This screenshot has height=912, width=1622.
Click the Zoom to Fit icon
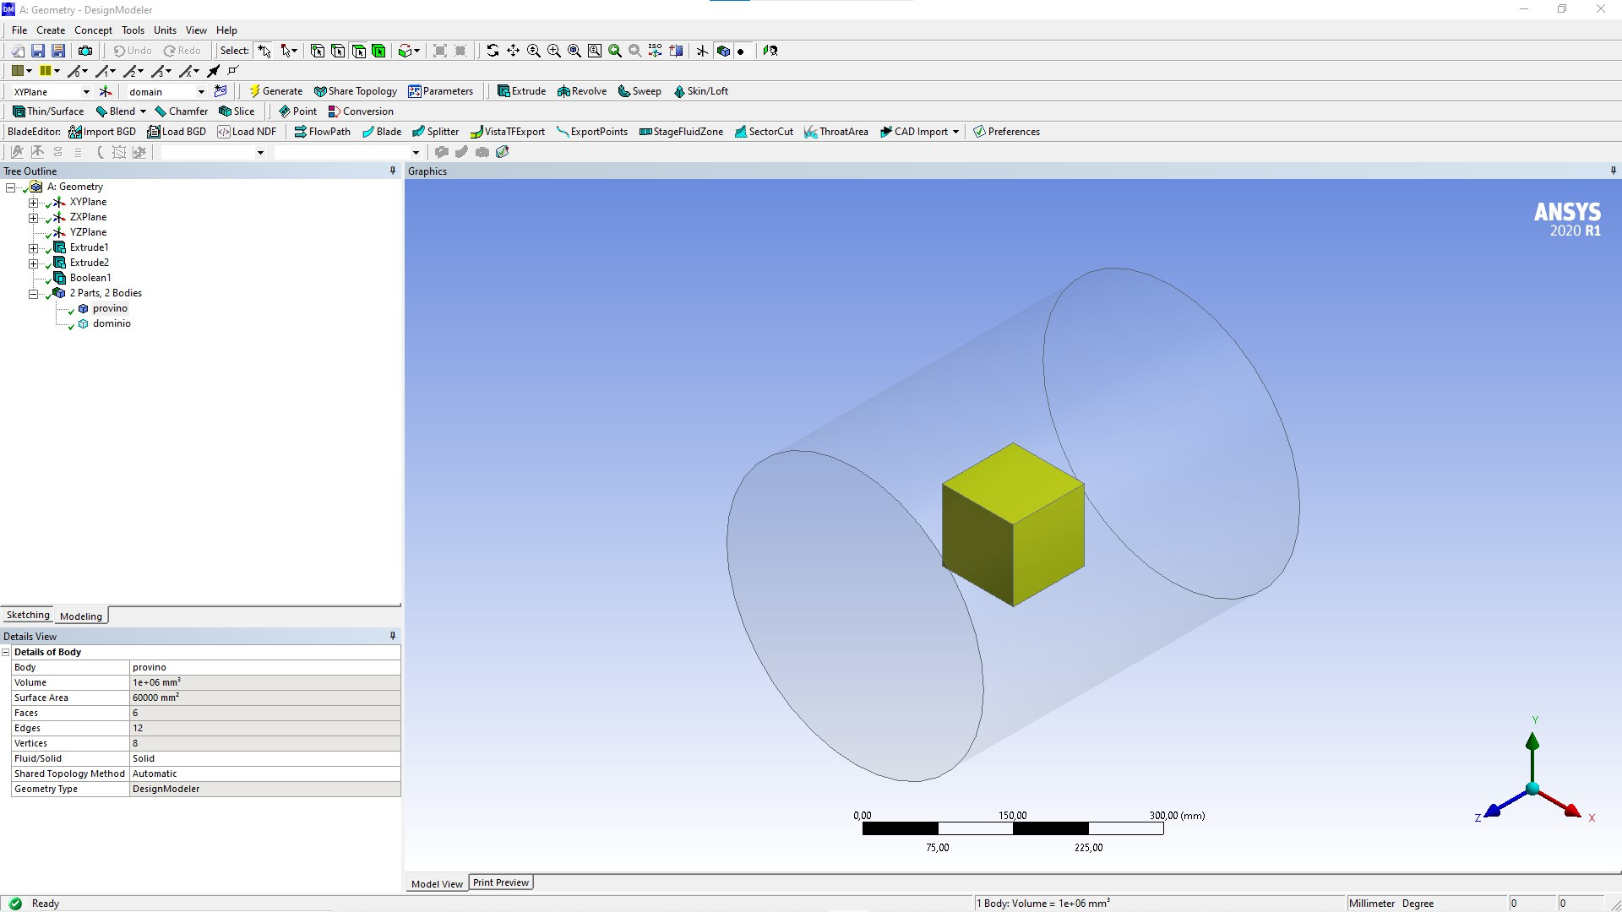pos(574,51)
